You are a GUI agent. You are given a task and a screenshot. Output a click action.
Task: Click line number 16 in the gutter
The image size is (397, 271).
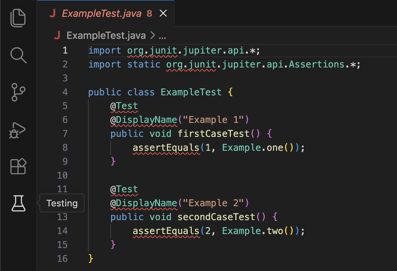pyautogui.click(x=63, y=259)
